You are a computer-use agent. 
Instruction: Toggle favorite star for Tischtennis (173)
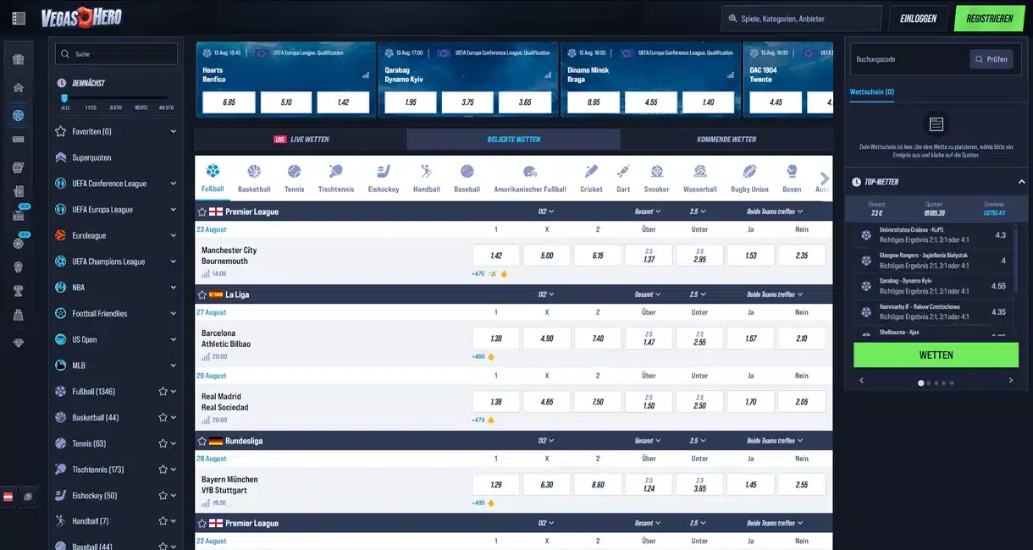pyautogui.click(x=163, y=470)
